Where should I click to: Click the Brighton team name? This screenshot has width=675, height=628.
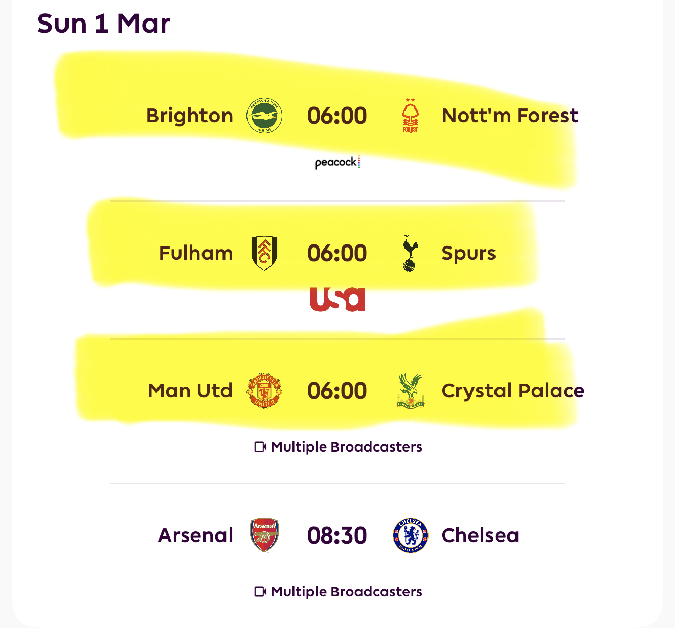point(190,116)
